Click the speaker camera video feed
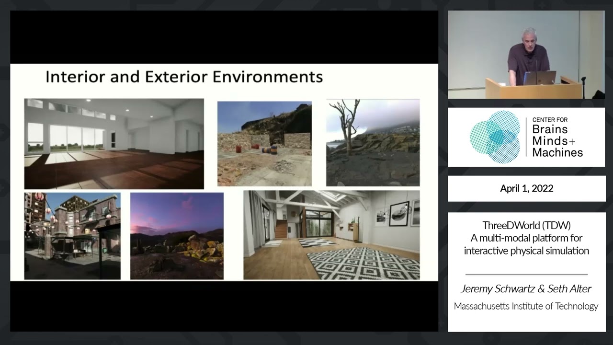613x345 pixels. (x=526, y=55)
